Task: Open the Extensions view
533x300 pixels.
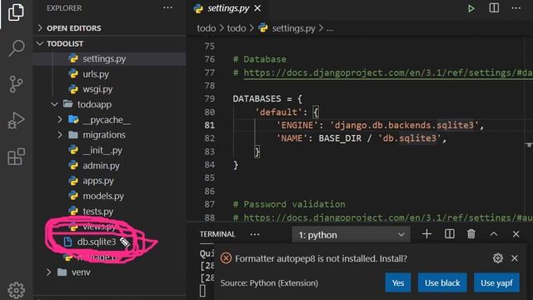Action: [16, 157]
